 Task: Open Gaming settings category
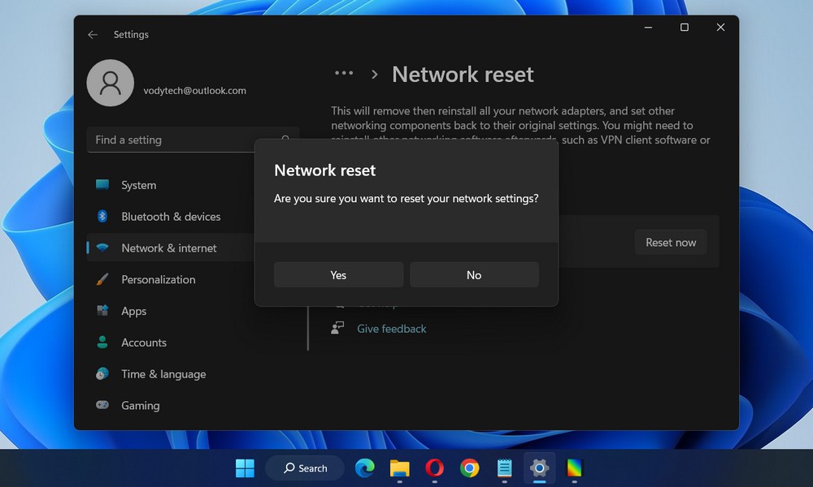point(140,405)
